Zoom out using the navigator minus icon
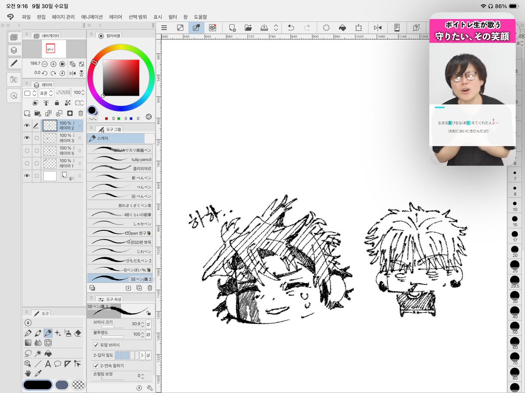Image resolution: width=525 pixels, height=393 pixels. 45,64
